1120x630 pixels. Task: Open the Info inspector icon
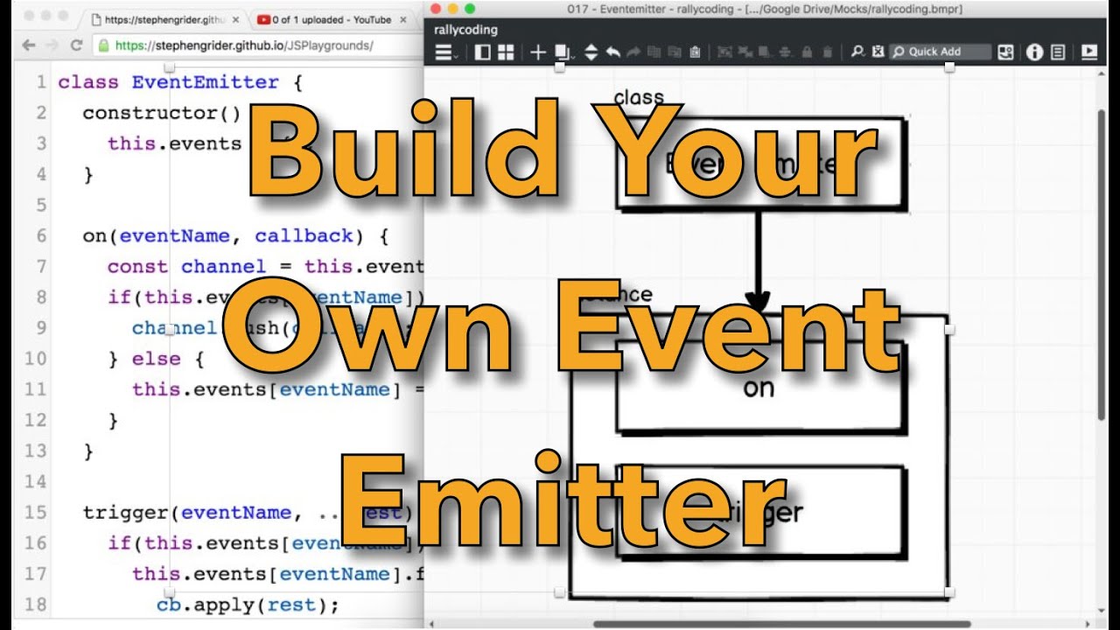click(x=1034, y=52)
